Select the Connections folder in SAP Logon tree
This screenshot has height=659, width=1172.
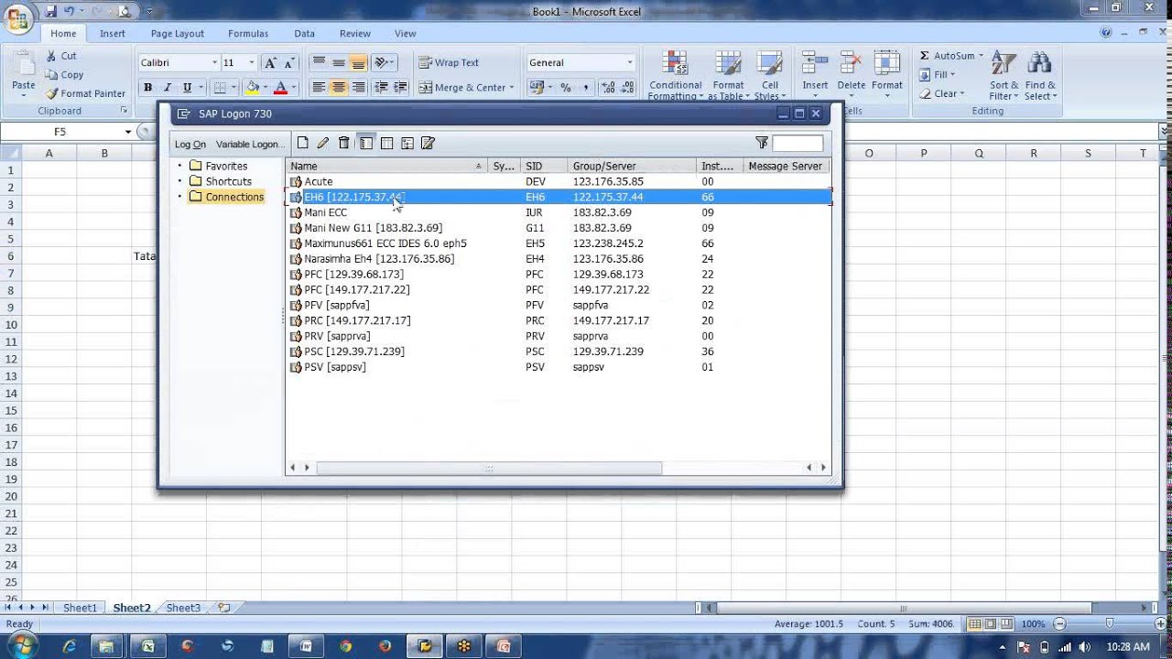[x=226, y=197]
